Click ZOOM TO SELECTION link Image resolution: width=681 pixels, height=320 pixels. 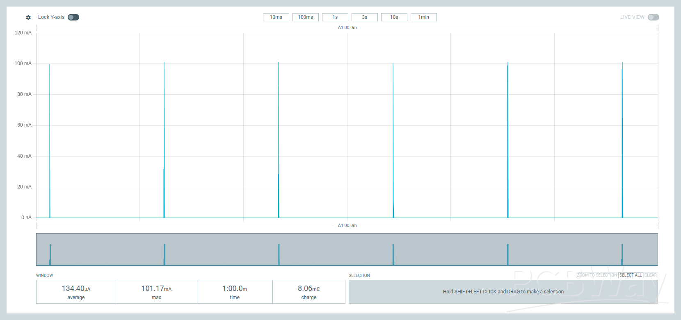[596, 275]
